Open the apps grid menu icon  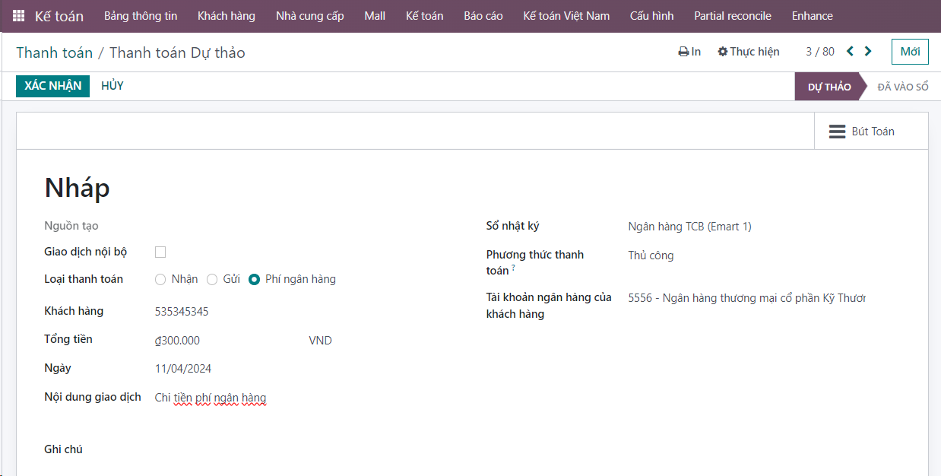18,16
